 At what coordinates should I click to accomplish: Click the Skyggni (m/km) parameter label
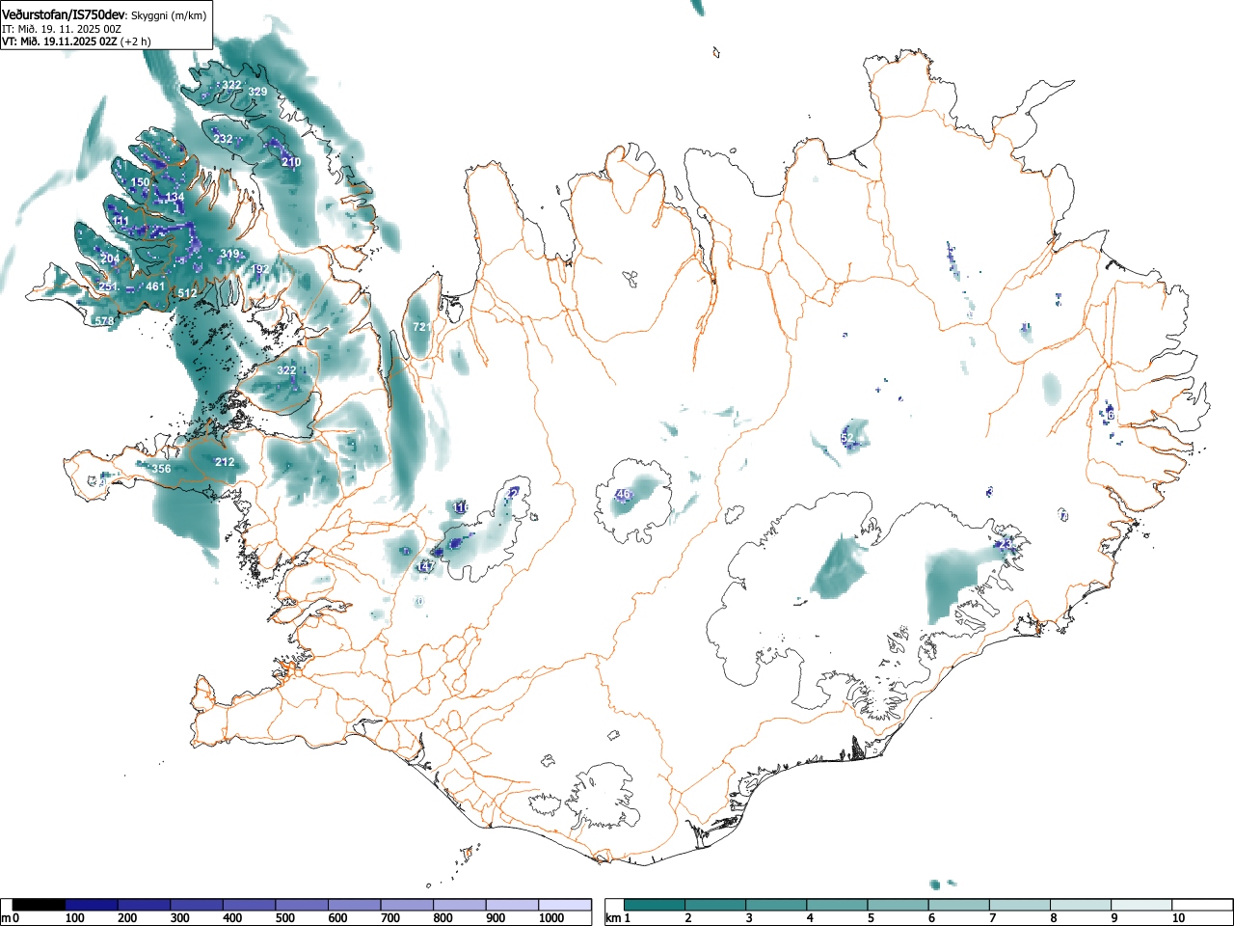click(169, 14)
